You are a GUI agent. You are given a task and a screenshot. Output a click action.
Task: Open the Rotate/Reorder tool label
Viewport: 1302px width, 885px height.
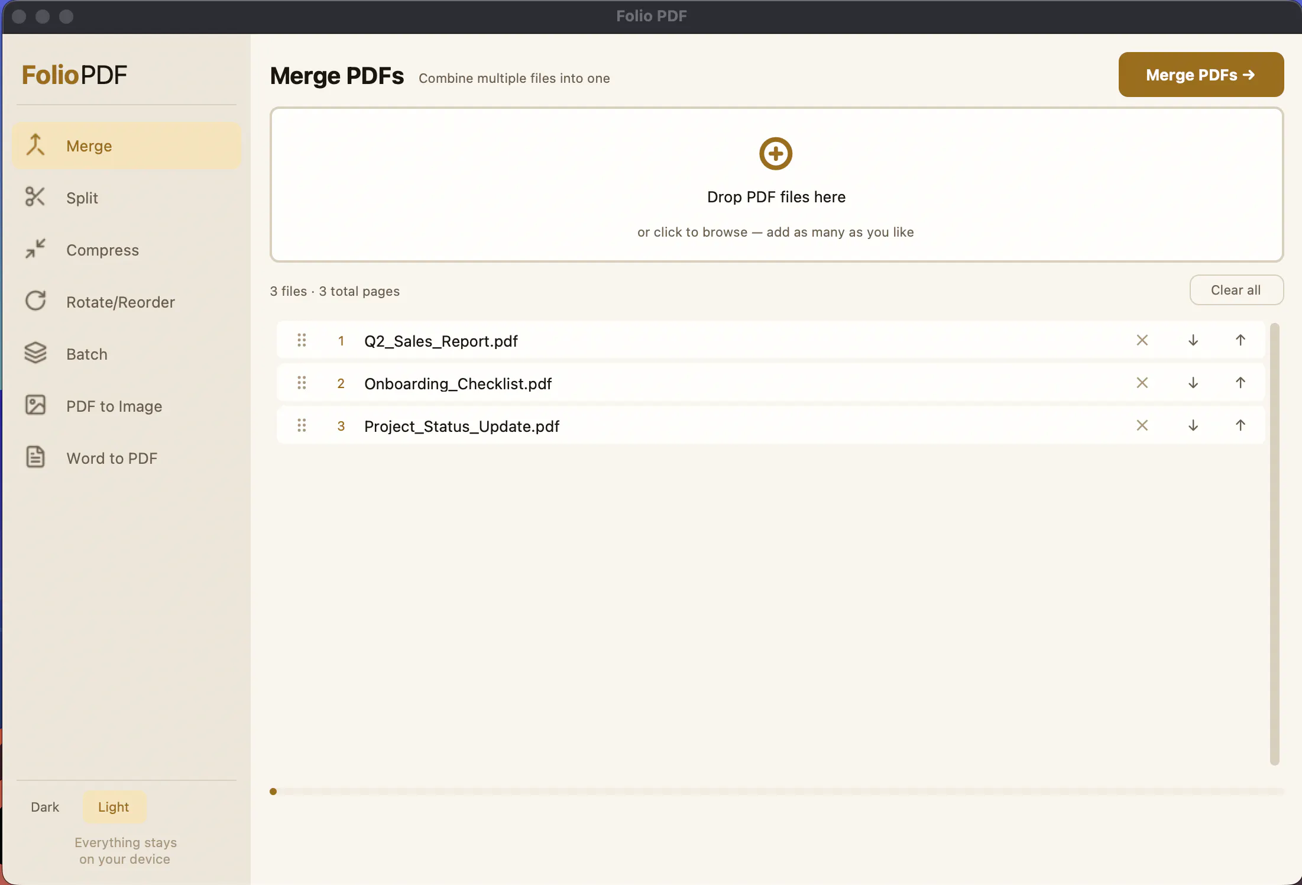tap(121, 302)
